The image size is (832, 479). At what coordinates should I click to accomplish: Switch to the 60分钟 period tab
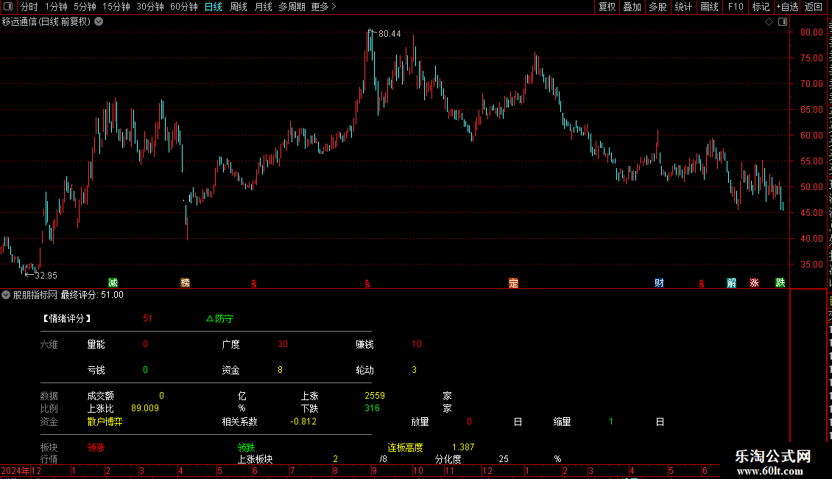pos(183,7)
